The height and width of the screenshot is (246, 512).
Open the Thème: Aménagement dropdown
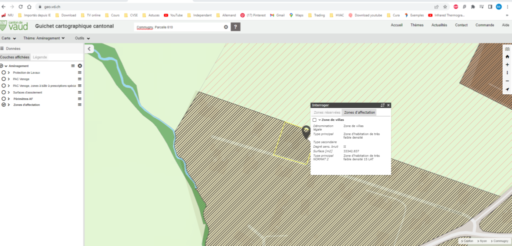coord(44,38)
